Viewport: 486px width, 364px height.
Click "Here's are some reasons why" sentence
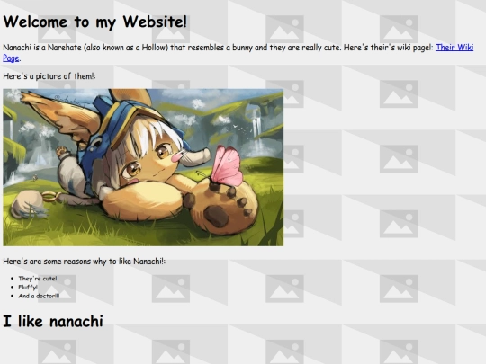[85, 262]
